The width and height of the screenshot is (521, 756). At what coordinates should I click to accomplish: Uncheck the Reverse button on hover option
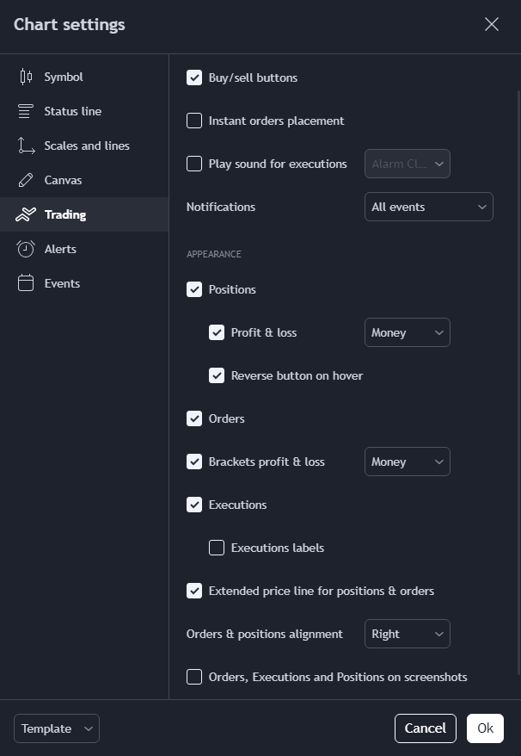[x=217, y=375]
